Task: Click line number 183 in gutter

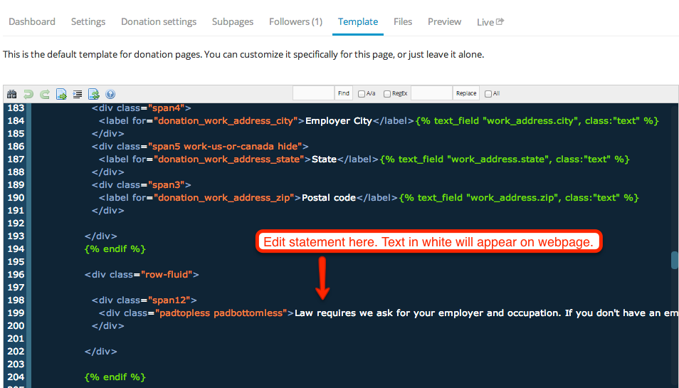Action: tap(16, 108)
